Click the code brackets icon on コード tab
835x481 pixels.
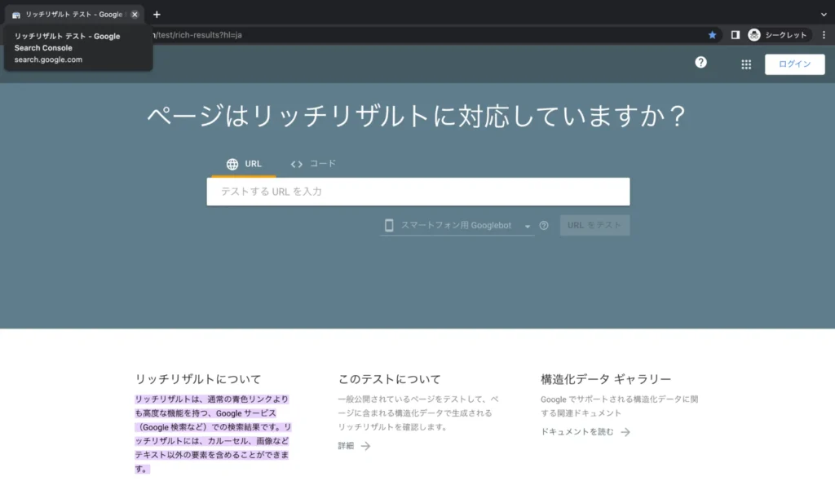[x=297, y=164]
